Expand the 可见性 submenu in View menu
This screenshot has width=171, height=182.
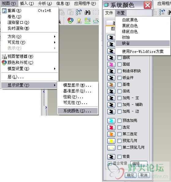tap(29, 43)
